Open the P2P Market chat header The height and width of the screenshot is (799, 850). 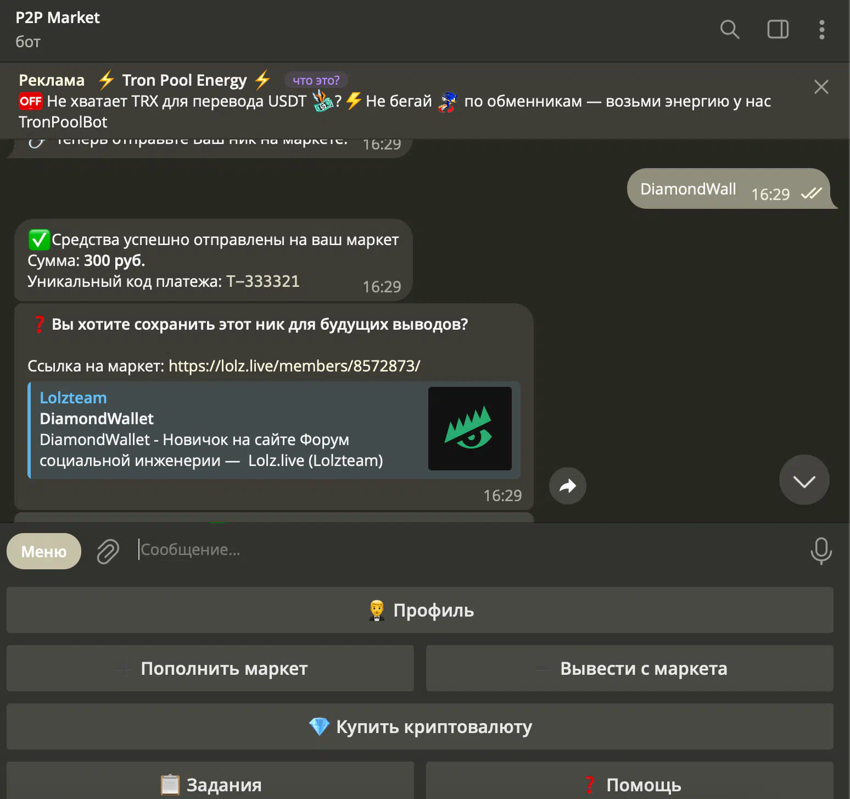[58, 29]
